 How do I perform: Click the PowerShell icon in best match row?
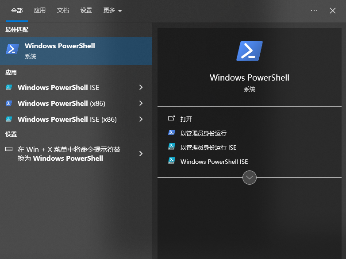pos(12,49)
